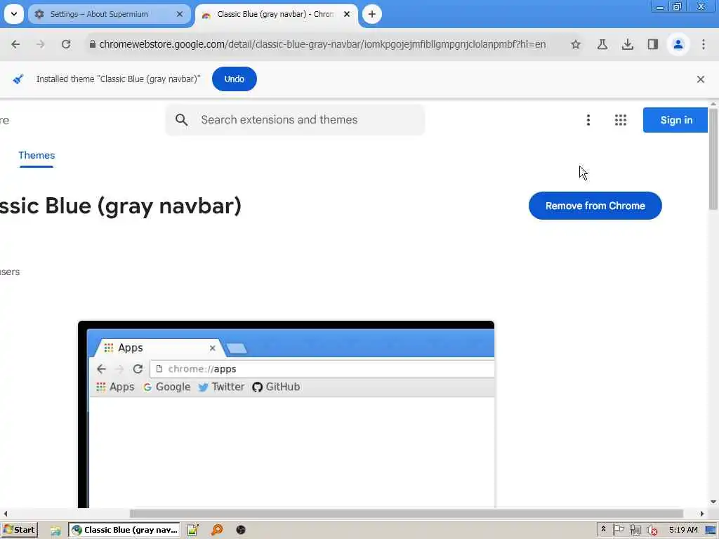Switch to Settings – About Supermium tab

[109, 14]
